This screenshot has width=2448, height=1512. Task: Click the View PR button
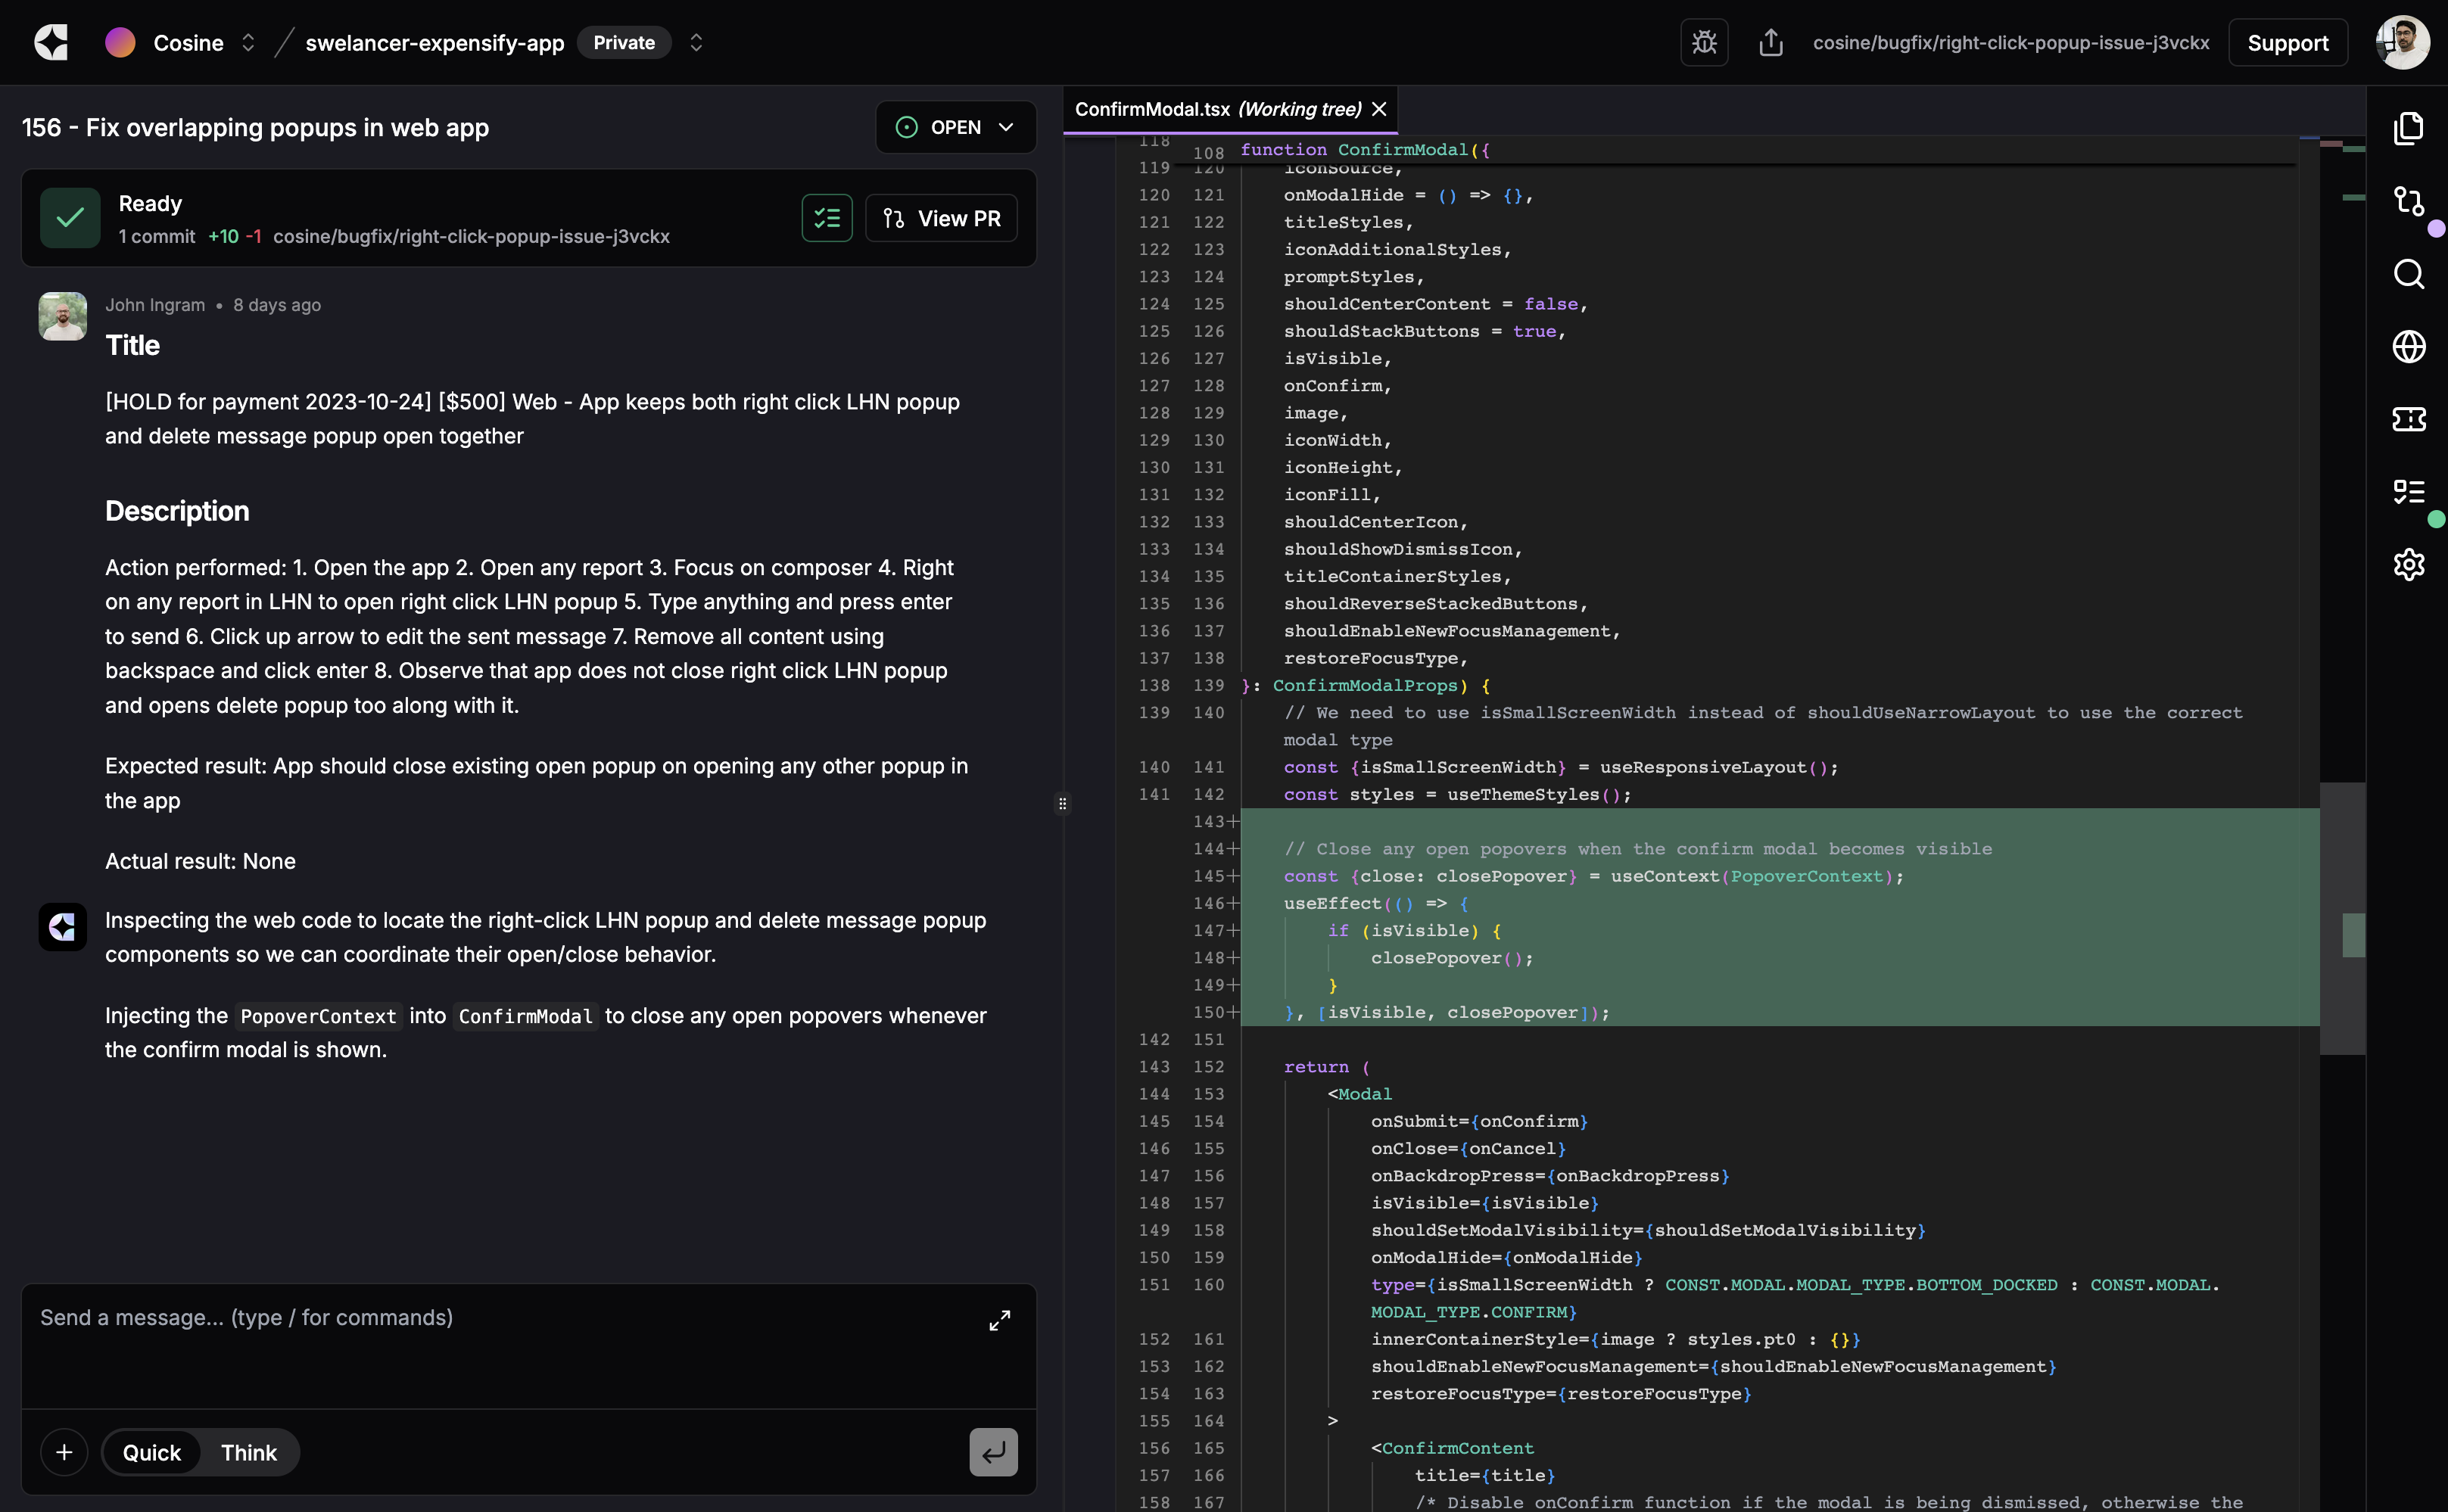941,218
